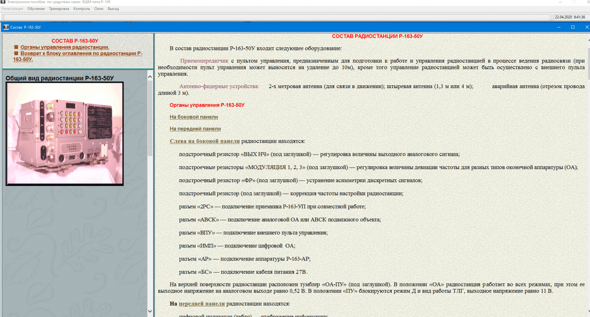Viewport: 590px width, 317px height.
Task: Jump to На передней панели link
Action: tap(195, 129)
